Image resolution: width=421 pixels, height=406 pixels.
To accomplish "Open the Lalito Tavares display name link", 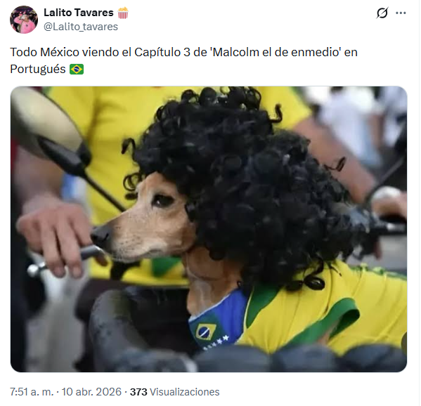I will coord(79,13).
